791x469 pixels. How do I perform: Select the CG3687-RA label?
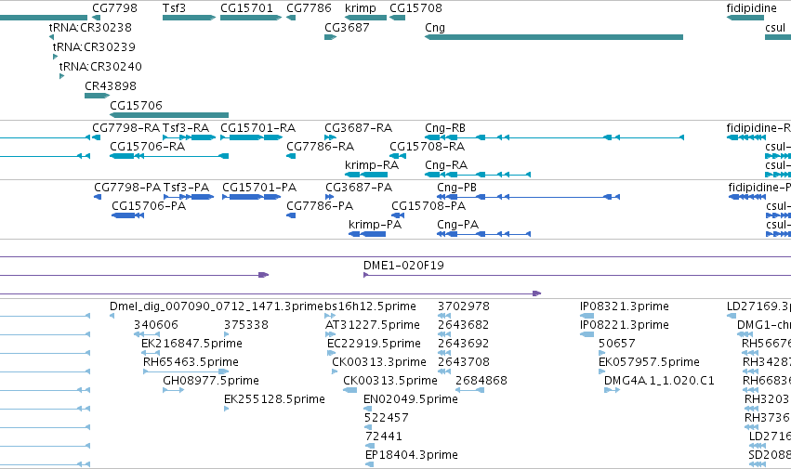coord(358,128)
